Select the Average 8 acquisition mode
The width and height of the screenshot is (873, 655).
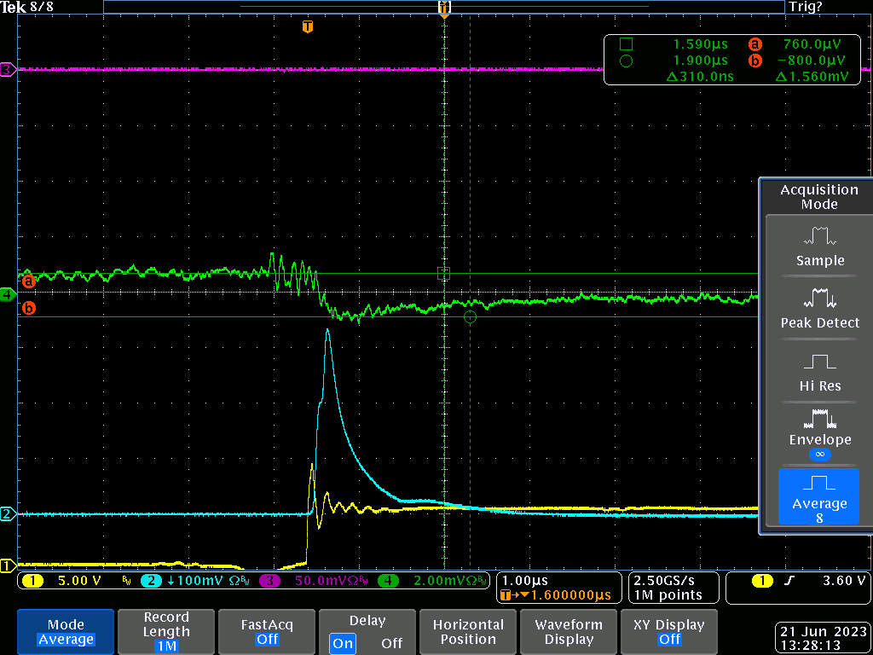[819, 496]
